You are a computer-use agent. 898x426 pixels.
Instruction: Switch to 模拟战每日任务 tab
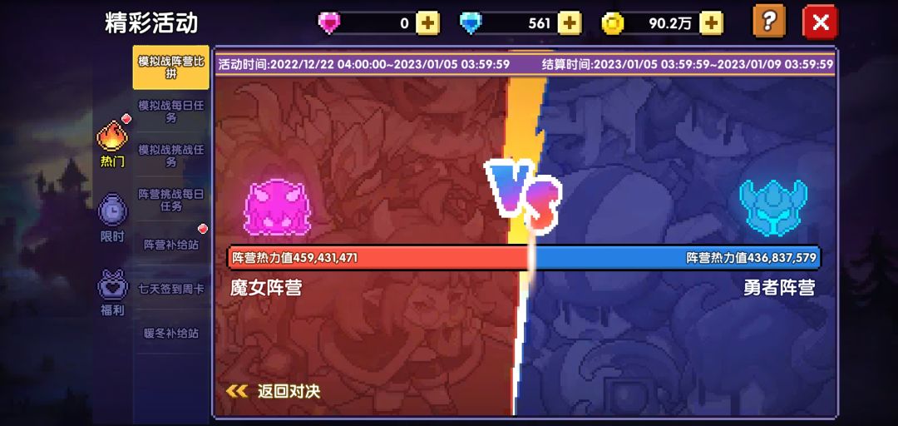[170, 111]
